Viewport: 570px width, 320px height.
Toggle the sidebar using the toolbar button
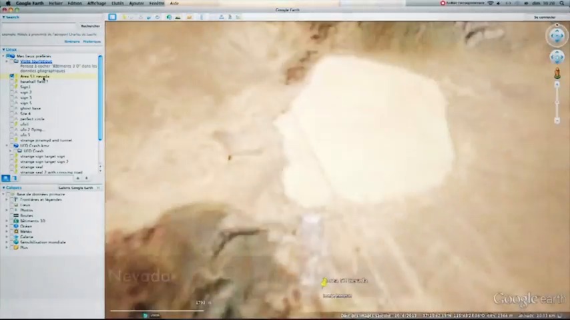pyautogui.click(x=112, y=17)
